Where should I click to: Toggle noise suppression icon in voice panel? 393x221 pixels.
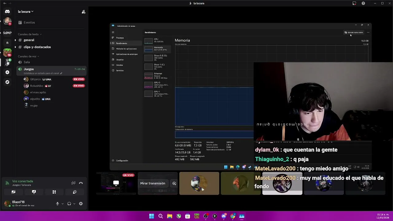pos(73,183)
